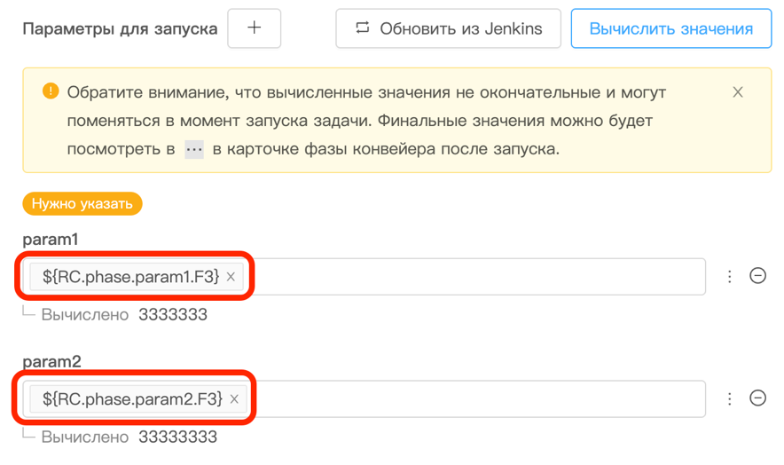The width and height of the screenshot is (784, 465).
Task: Click the plus button to add parameter
Action: coord(254,28)
